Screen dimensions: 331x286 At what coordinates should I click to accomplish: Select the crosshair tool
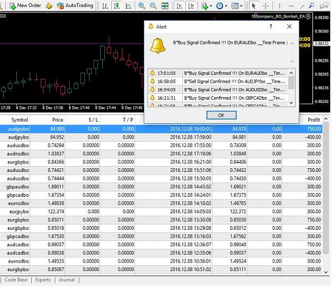[265, 6]
